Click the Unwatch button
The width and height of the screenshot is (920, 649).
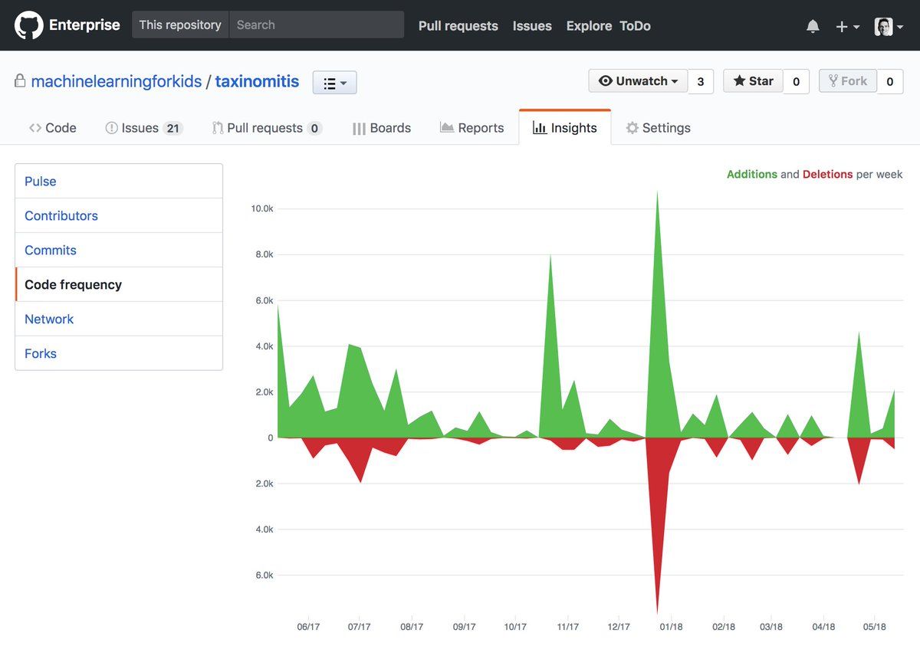[638, 81]
